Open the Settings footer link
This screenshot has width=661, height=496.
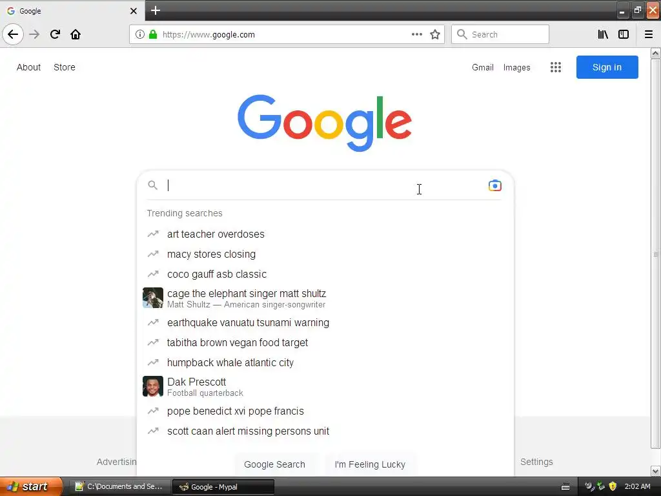[536, 462]
